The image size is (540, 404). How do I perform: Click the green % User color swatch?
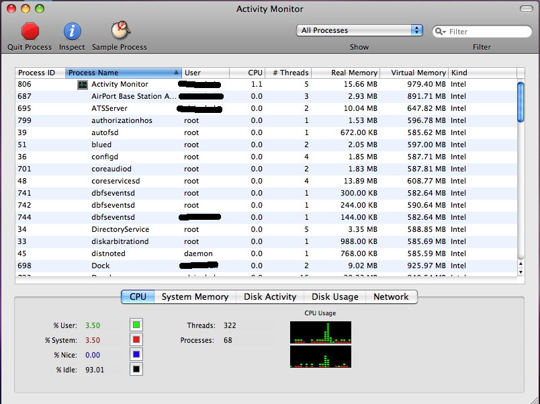pyautogui.click(x=136, y=325)
